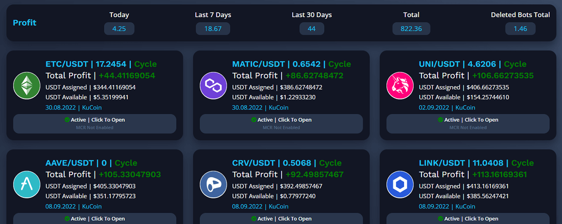Click 08.09.2022 | KuCoin on LINK card
Screen dimensions: 562x224
pyautogui.click(x=447, y=206)
